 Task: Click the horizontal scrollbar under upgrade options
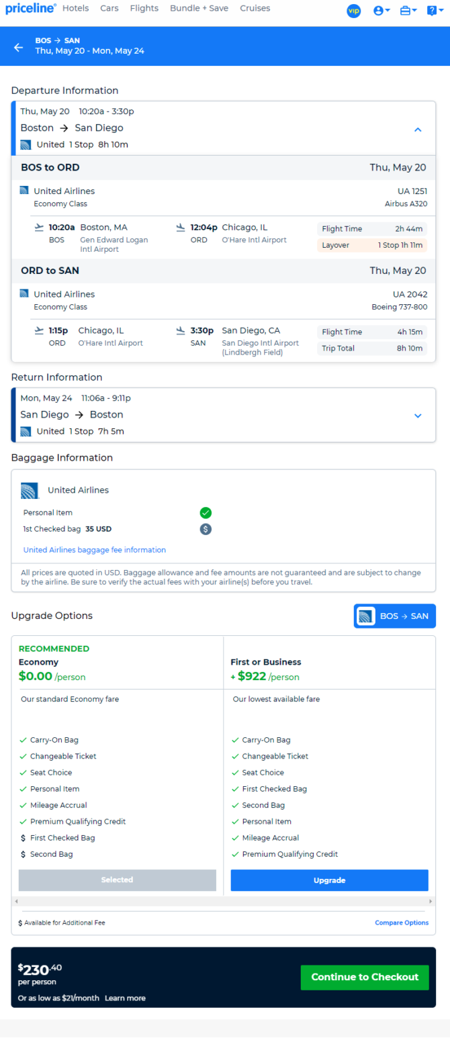tap(224, 901)
